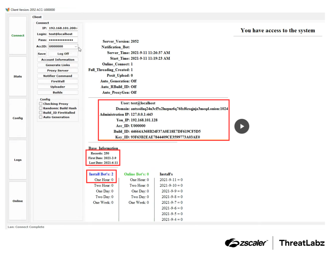Enable Auto Generation checkbox
The image size is (331, 255).
(41, 117)
